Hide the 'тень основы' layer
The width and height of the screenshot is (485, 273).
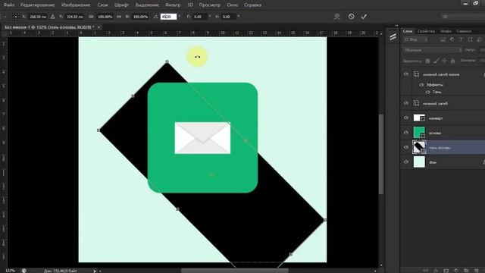[406, 147]
